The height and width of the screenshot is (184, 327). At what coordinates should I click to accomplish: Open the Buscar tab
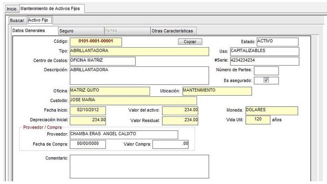17,20
